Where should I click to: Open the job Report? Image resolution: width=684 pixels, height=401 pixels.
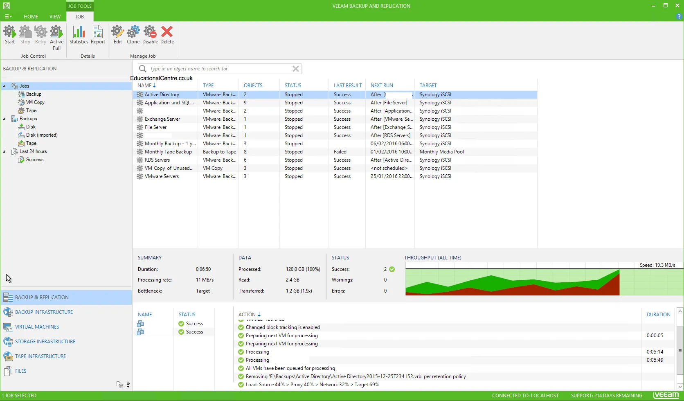(x=98, y=35)
